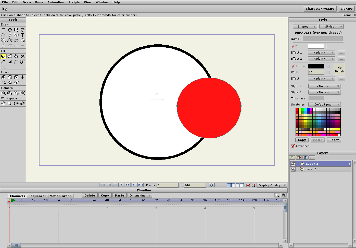Click the white Fill color swatch

tap(316, 46)
